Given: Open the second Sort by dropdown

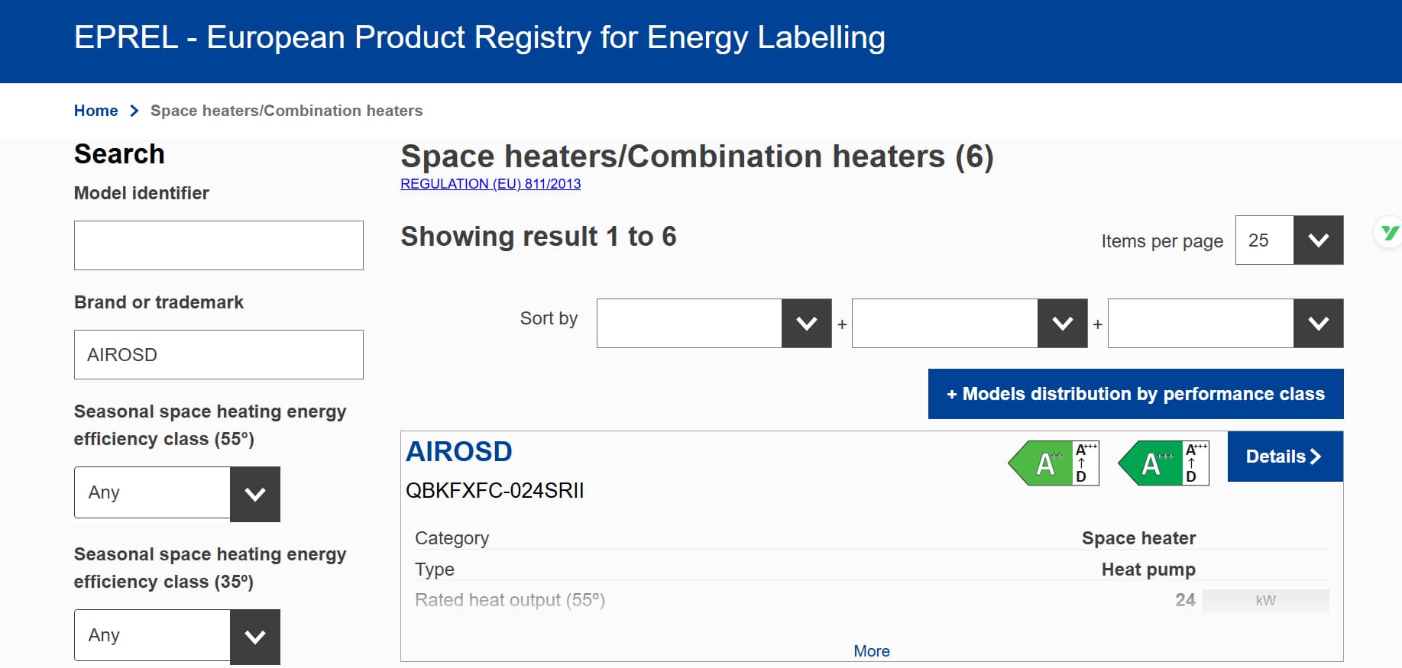Looking at the screenshot, I should tap(1062, 324).
